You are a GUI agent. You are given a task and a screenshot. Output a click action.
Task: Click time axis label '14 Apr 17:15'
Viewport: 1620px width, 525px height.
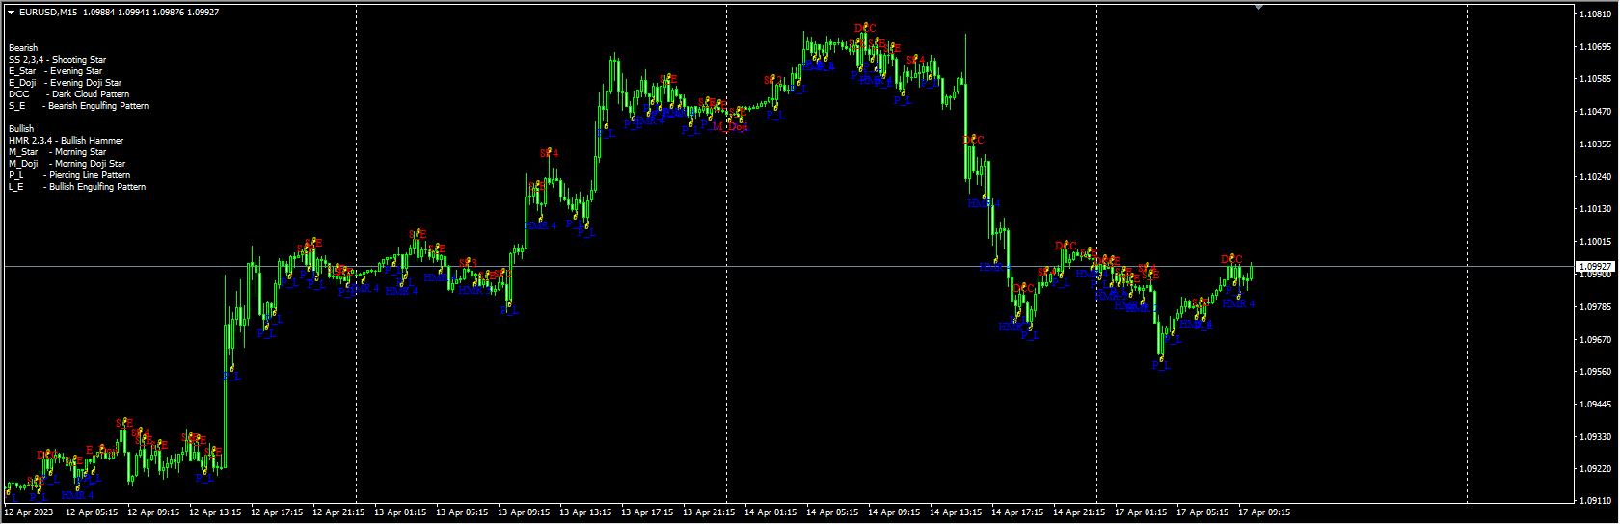pyautogui.click(x=1017, y=512)
